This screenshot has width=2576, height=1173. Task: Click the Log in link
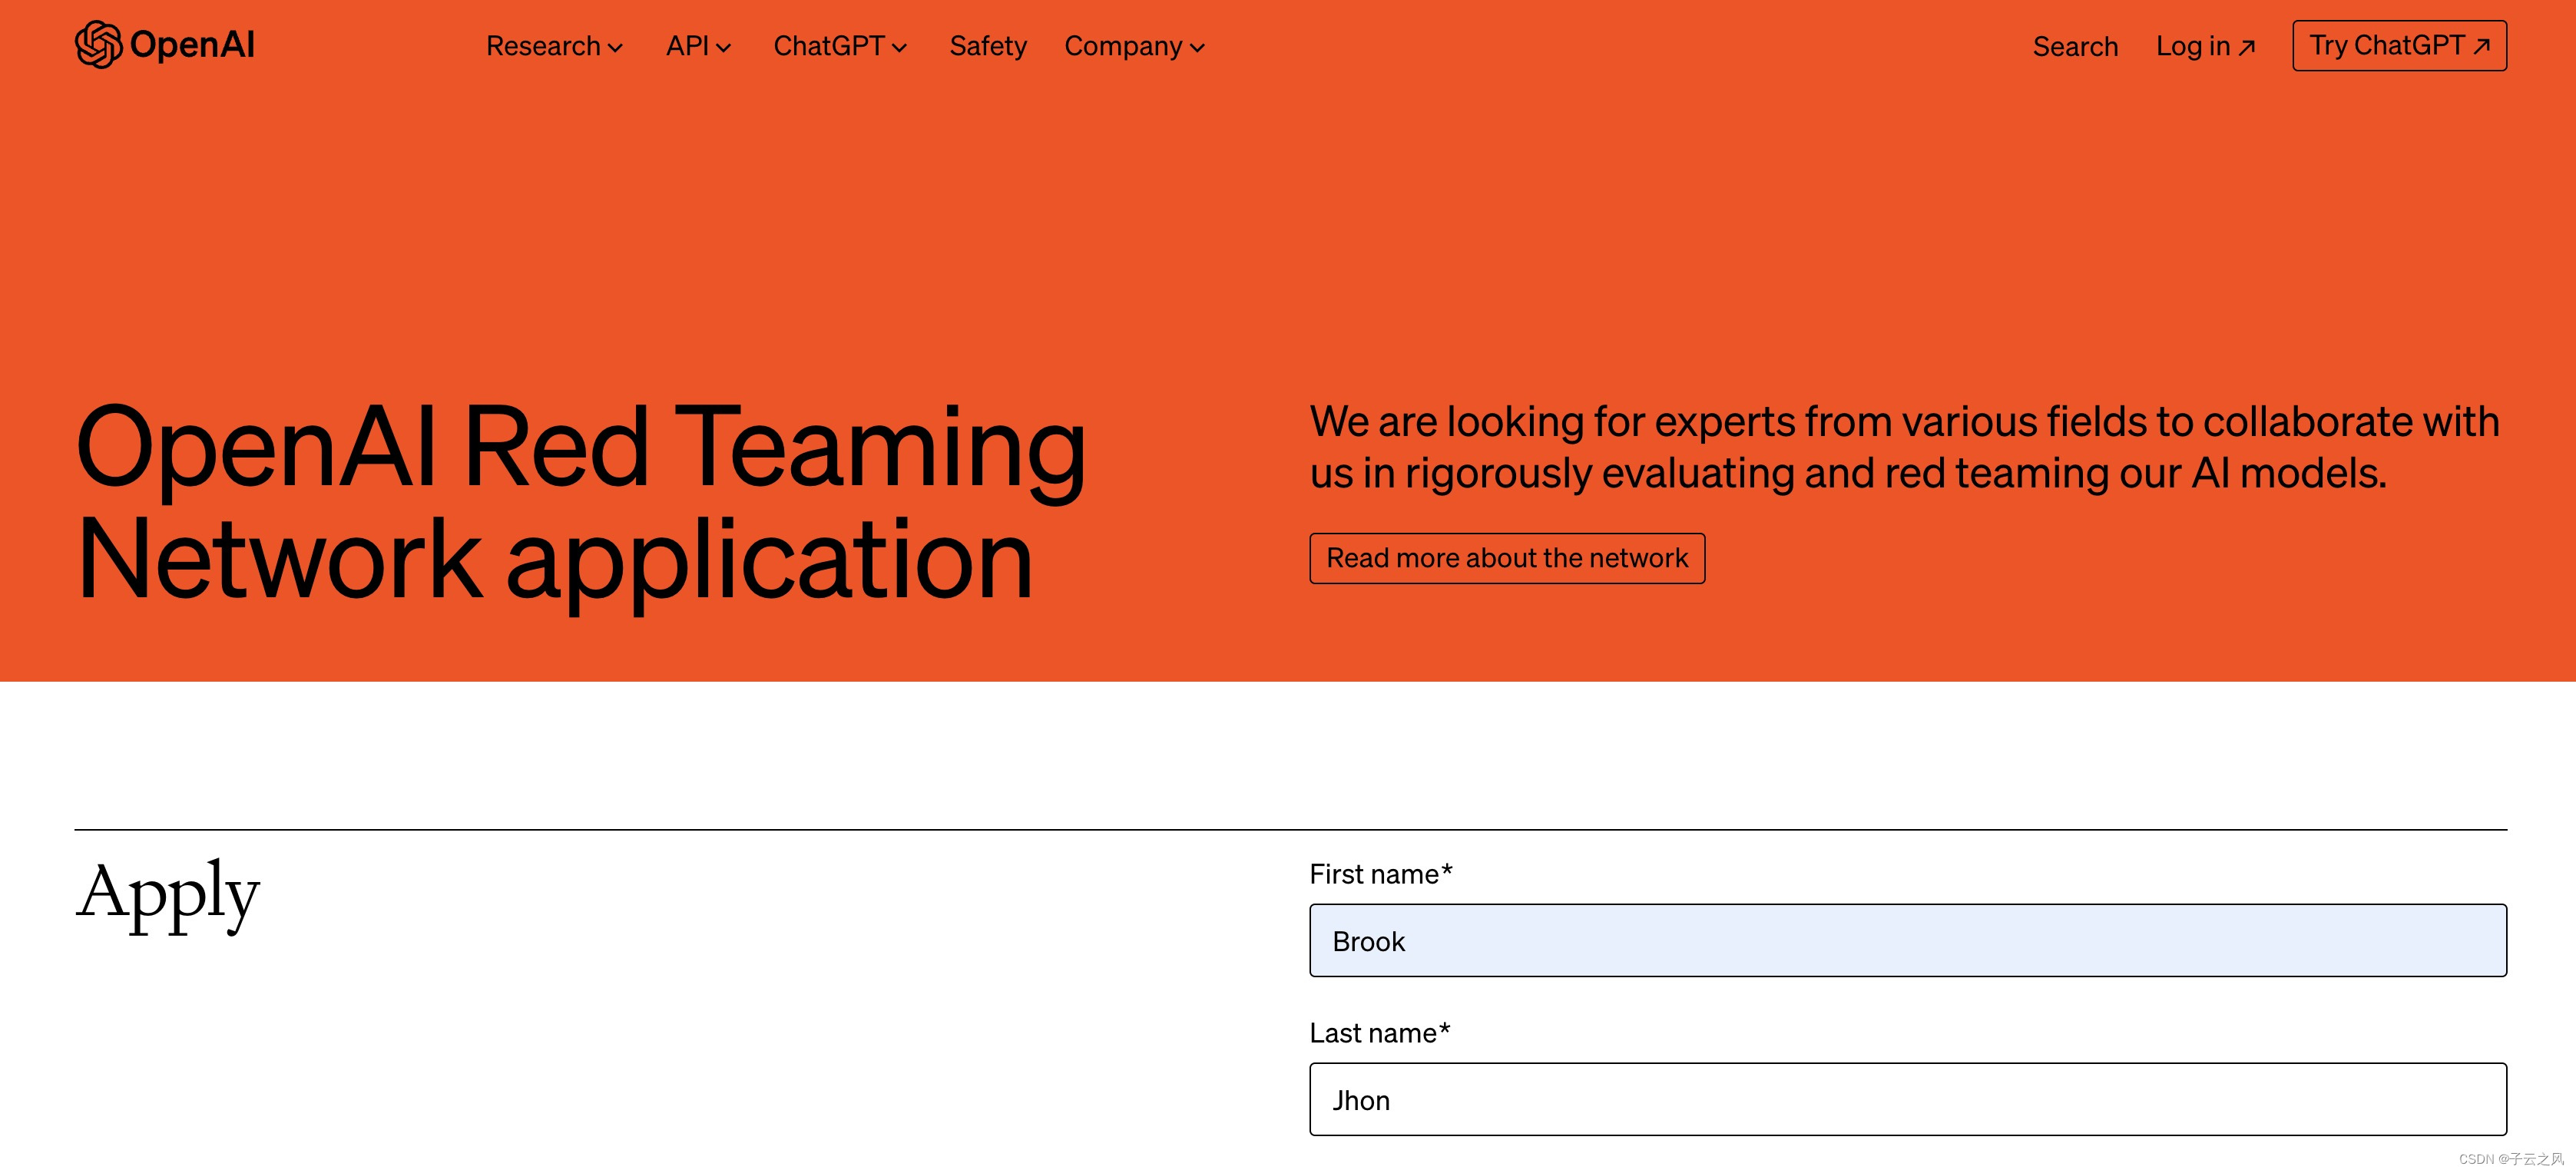point(2192,46)
